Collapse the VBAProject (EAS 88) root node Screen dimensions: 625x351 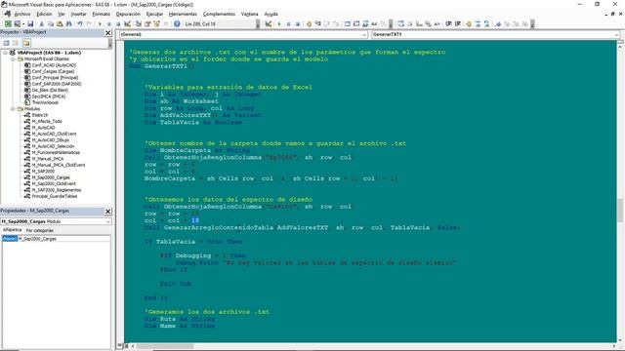pos(5,53)
